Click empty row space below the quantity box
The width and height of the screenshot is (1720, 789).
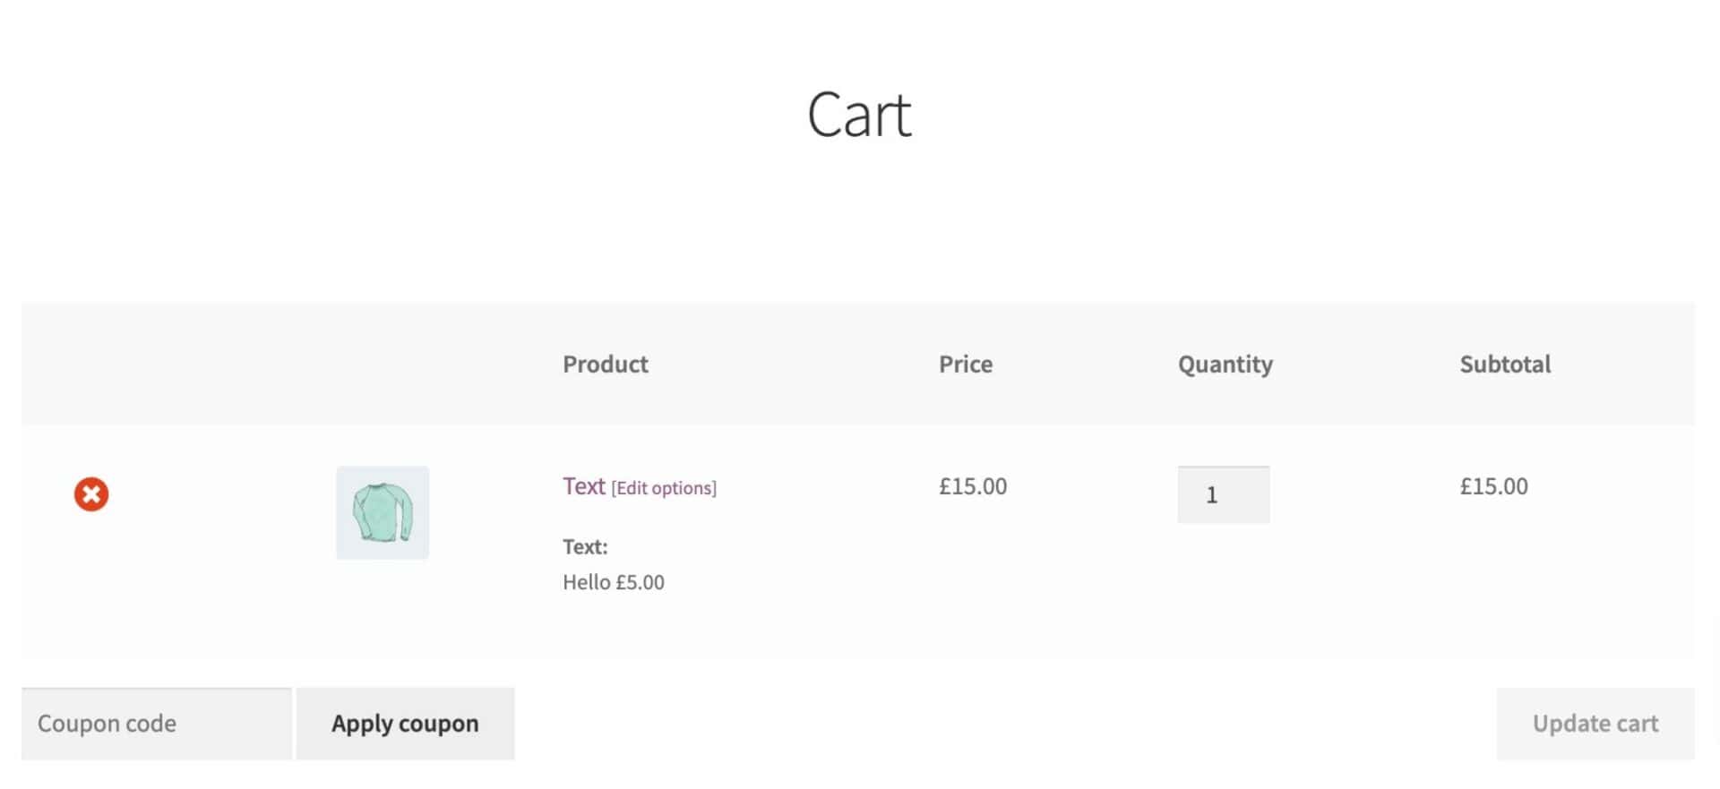(1224, 591)
